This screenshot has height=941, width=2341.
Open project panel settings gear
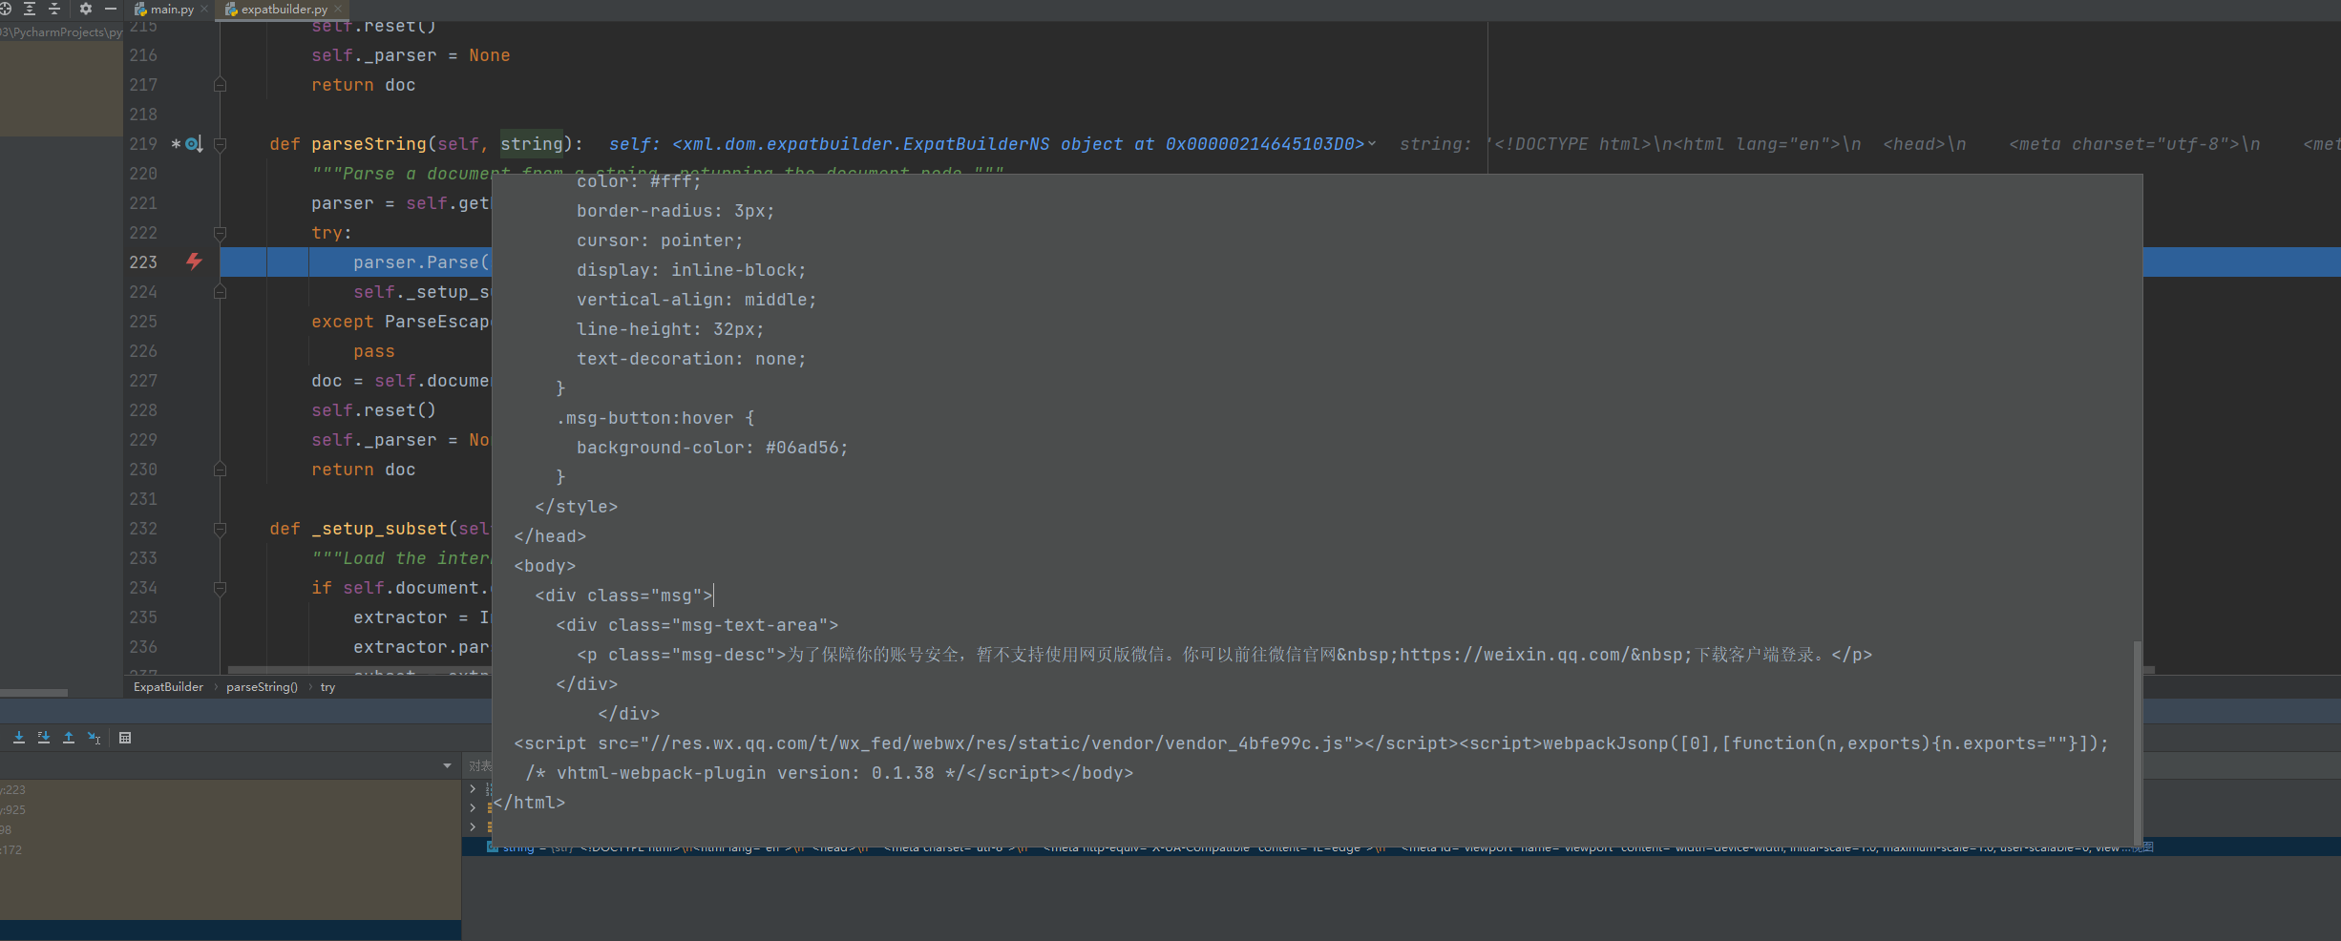[x=86, y=9]
